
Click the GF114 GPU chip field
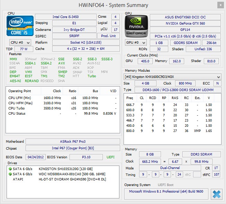point(185,30)
